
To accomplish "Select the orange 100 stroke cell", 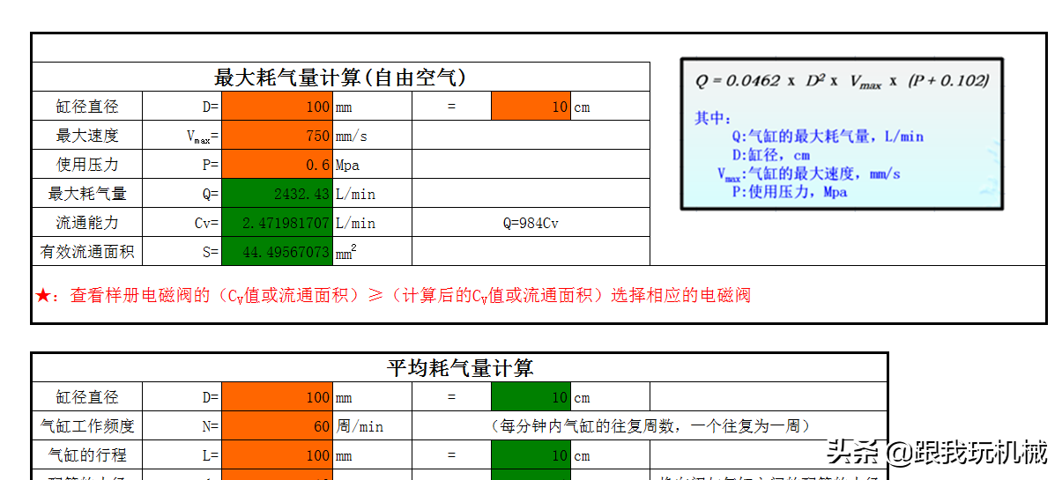I will [x=277, y=455].
